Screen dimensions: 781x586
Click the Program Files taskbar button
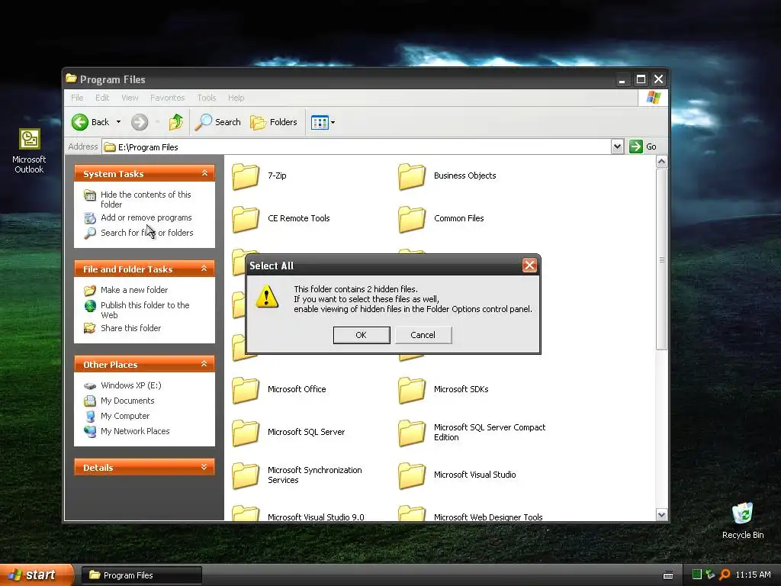click(x=141, y=575)
